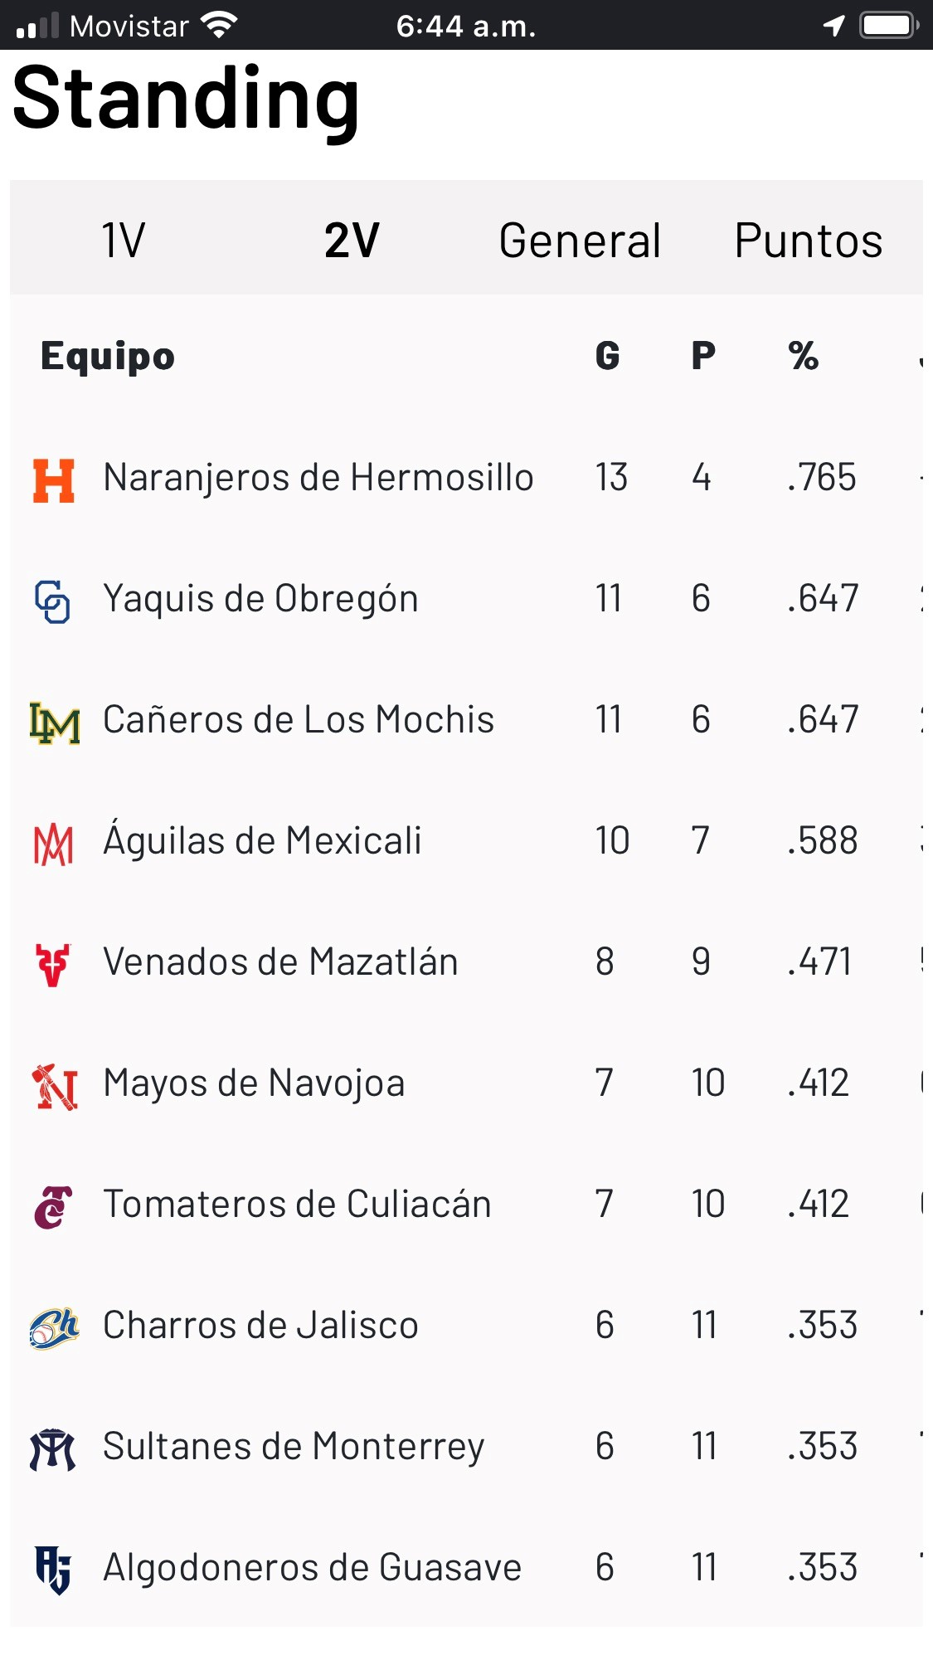
Task: Tap the Yaquis de Obregón logo
Action: point(52,601)
